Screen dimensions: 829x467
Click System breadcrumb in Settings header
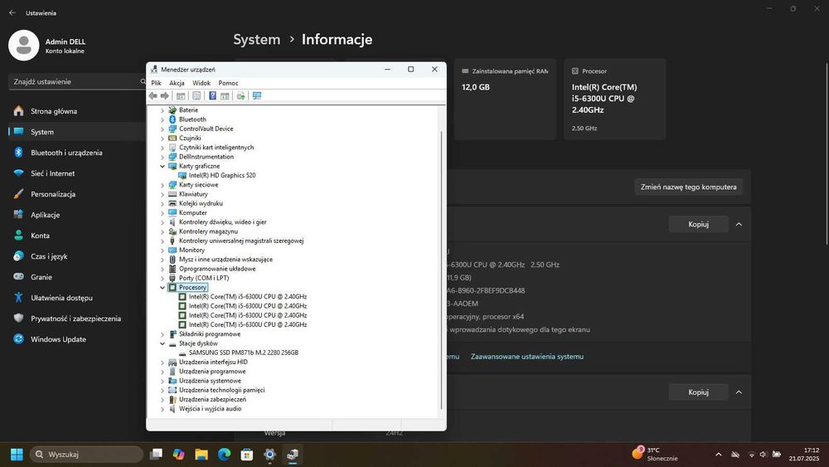pyautogui.click(x=257, y=40)
